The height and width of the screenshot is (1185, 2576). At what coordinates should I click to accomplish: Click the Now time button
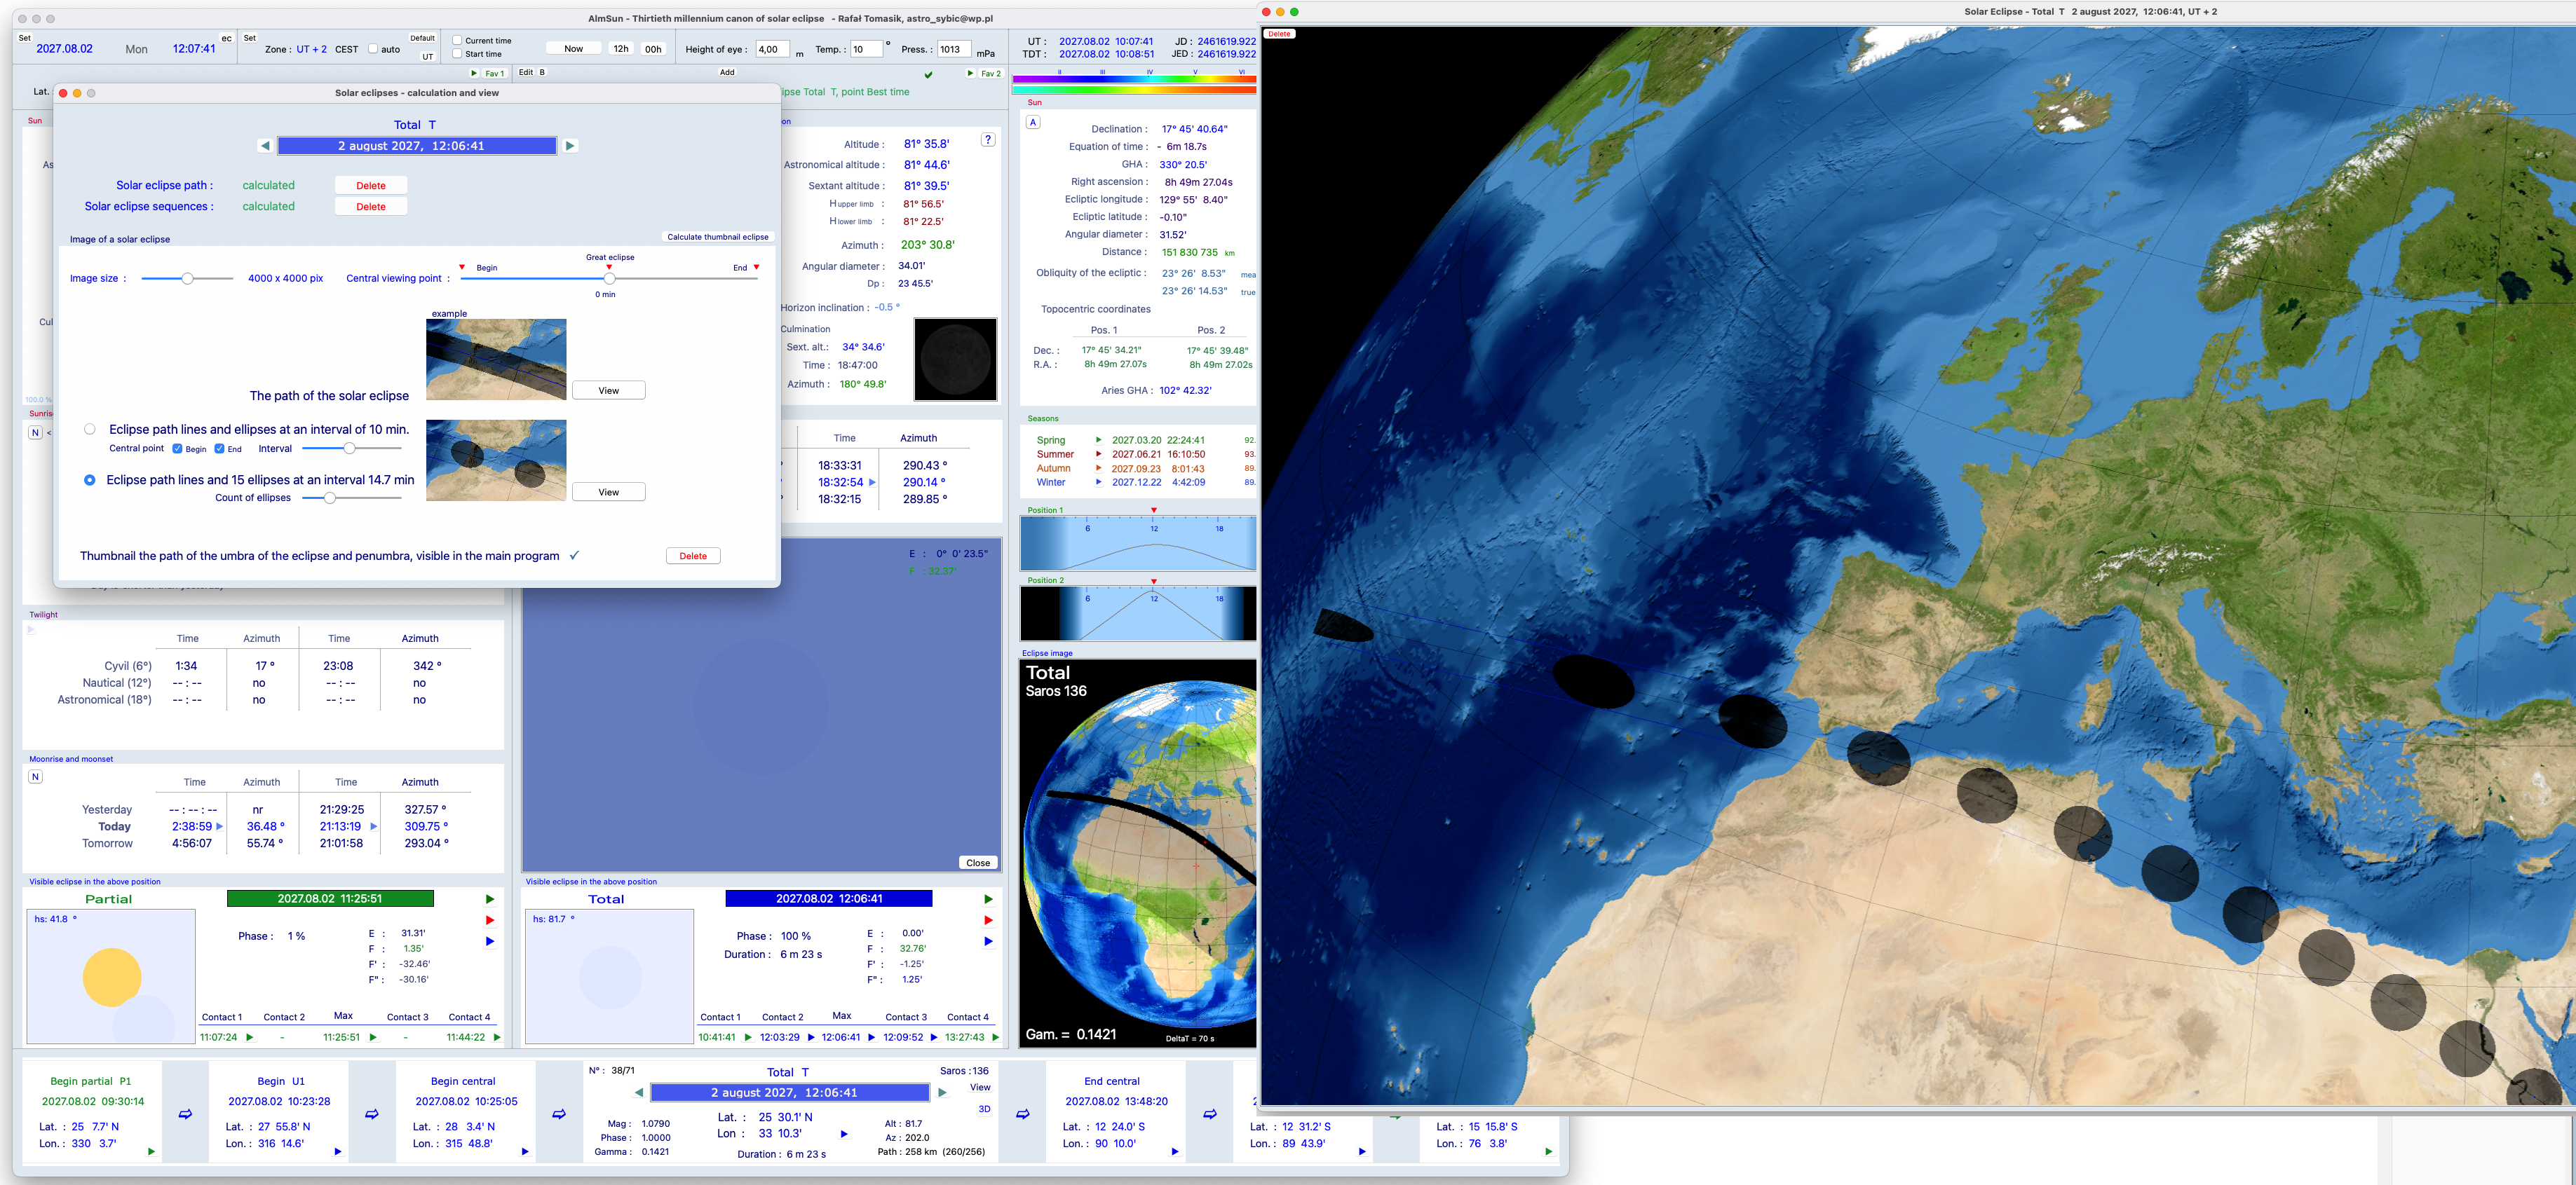(x=574, y=48)
